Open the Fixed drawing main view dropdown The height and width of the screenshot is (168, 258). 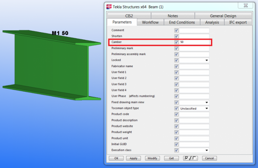click(x=206, y=103)
